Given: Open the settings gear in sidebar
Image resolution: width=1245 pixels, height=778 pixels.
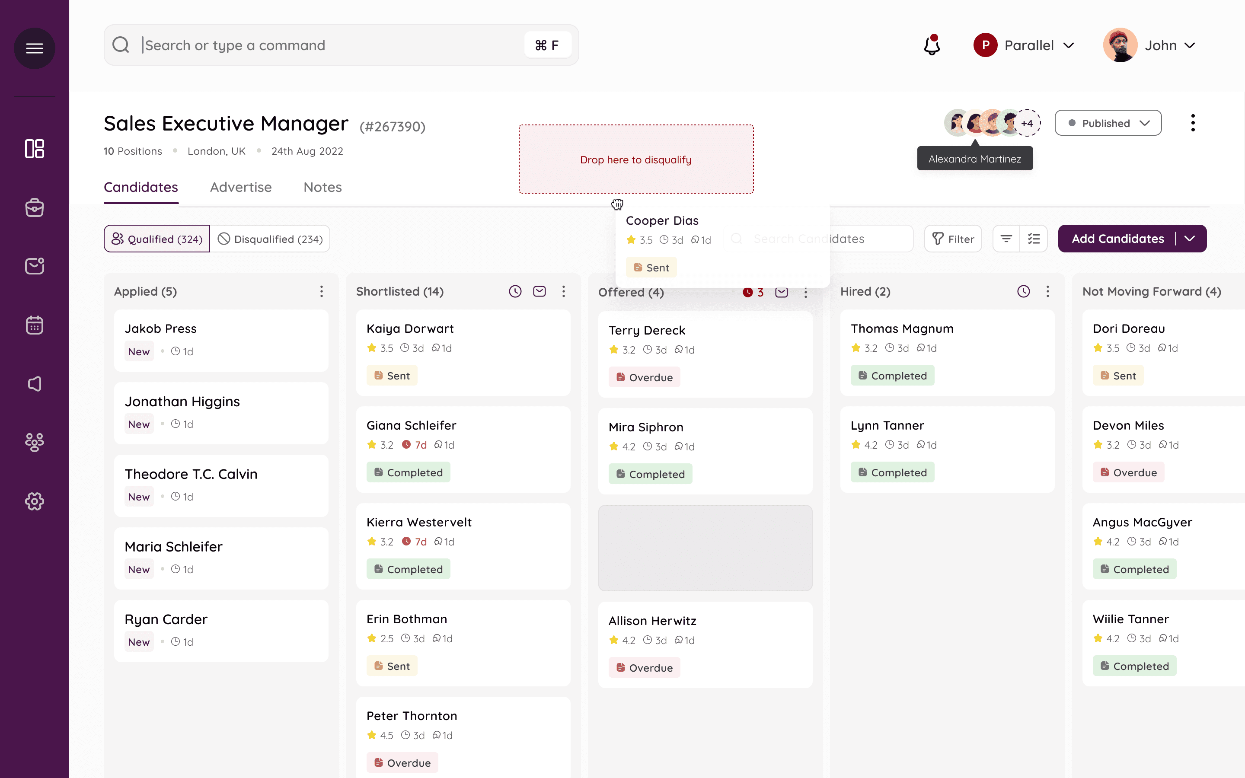Looking at the screenshot, I should tap(35, 501).
